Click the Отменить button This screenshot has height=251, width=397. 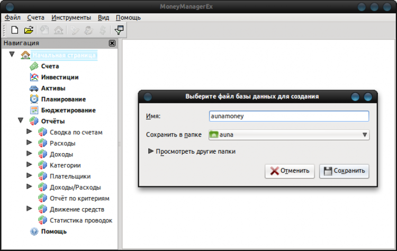(x=290, y=171)
